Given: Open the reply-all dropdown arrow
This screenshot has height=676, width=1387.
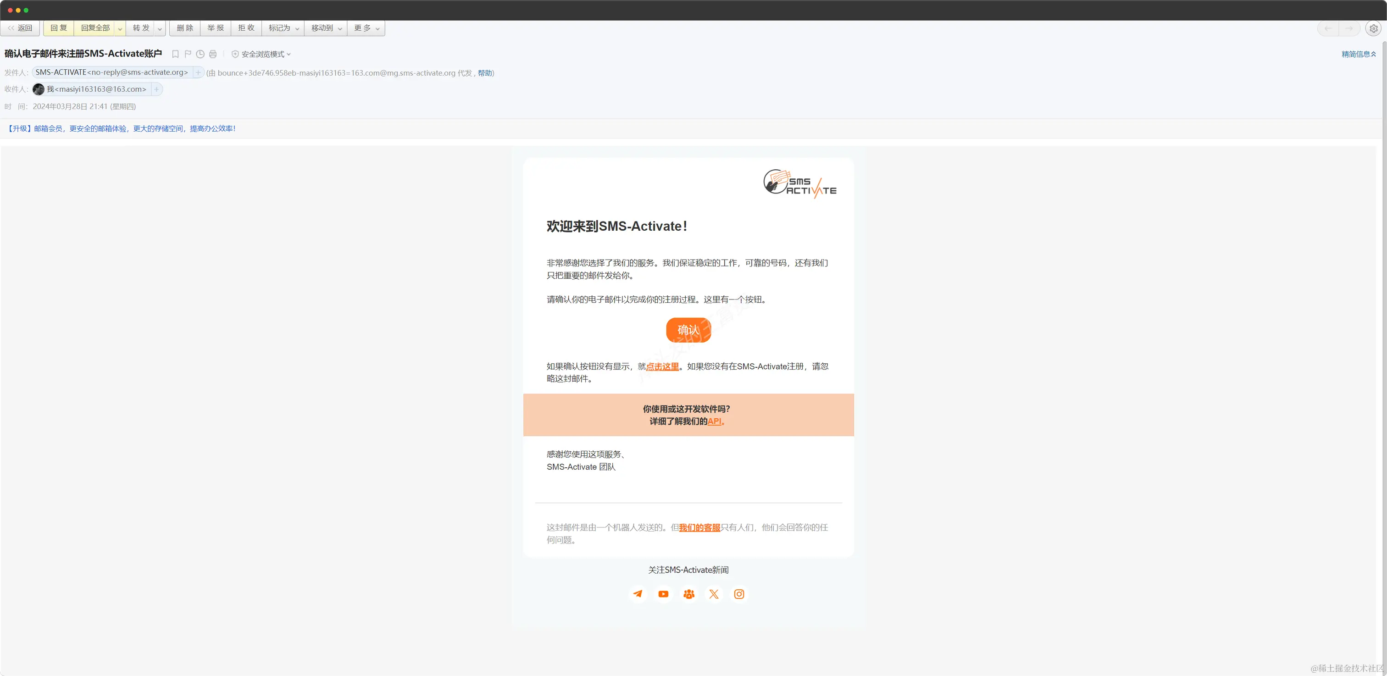Looking at the screenshot, I should coord(120,28).
